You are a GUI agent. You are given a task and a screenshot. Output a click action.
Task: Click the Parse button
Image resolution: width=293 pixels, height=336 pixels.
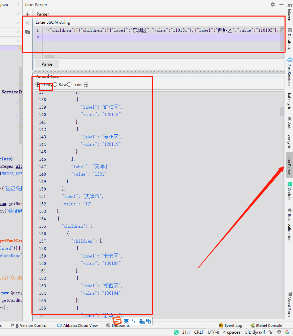47,64
